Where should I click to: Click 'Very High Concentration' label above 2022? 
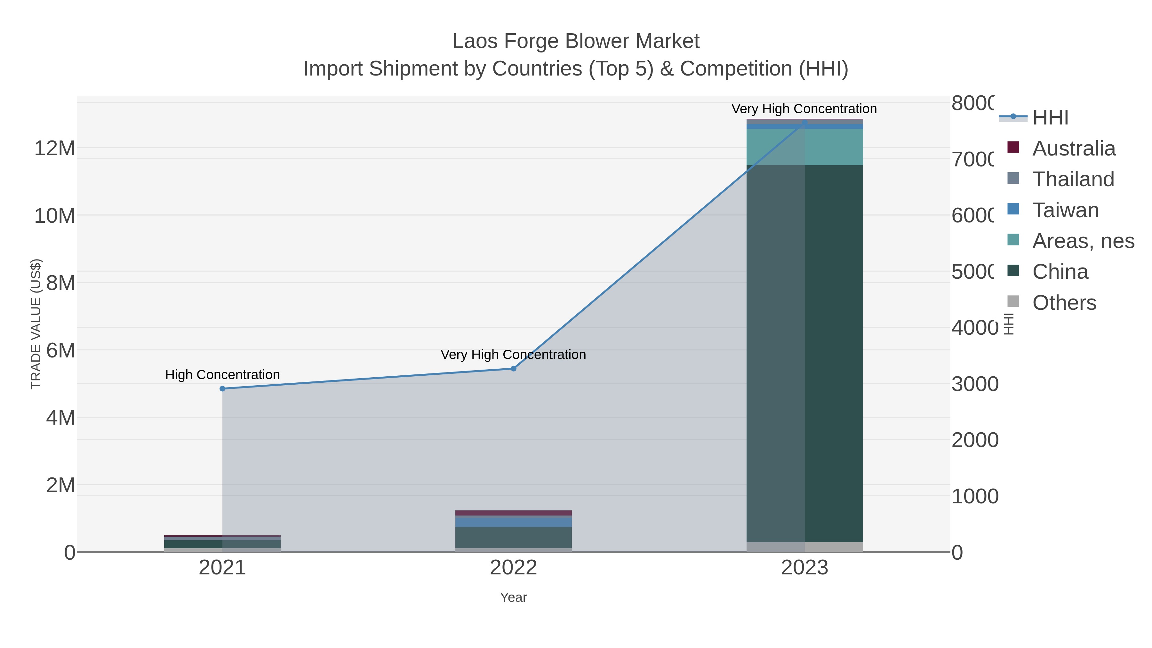point(513,355)
